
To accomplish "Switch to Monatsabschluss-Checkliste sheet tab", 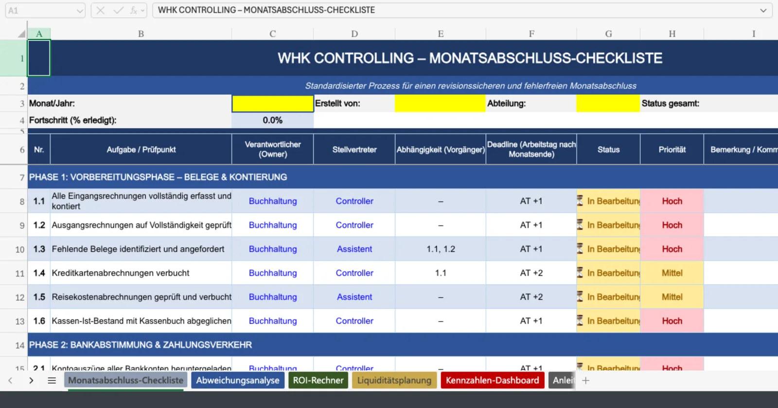I will [125, 380].
